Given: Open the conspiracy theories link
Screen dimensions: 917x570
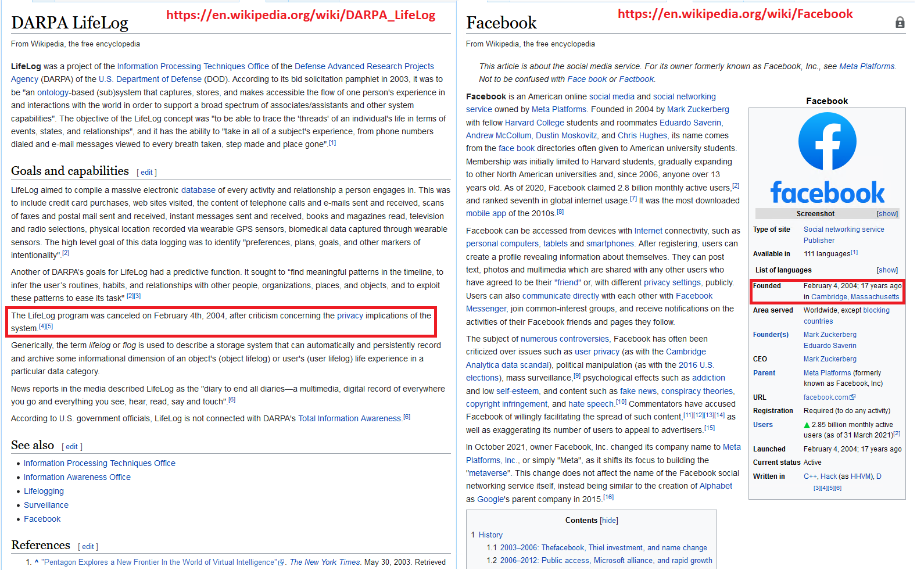Looking at the screenshot, I should pos(697,391).
